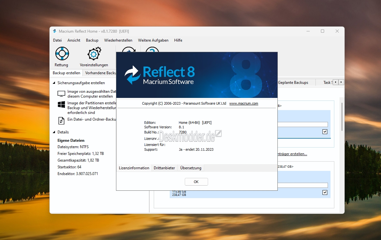Viewport: 381px width, 240px height.
Task: Click usage bar of 238,47 GB partition
Action: coord(303,185)
